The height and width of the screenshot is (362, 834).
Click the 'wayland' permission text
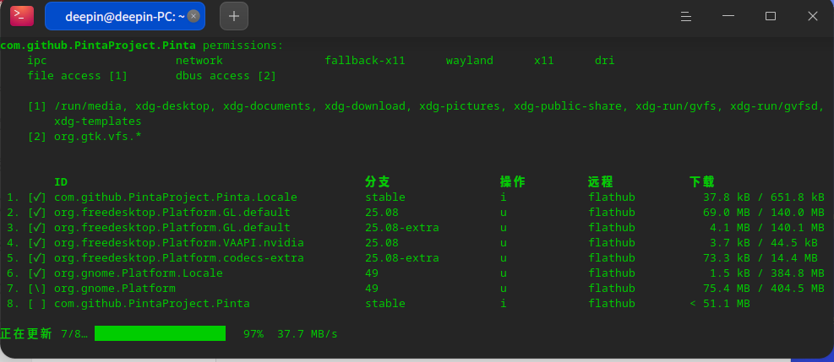[x=470, y=61]
